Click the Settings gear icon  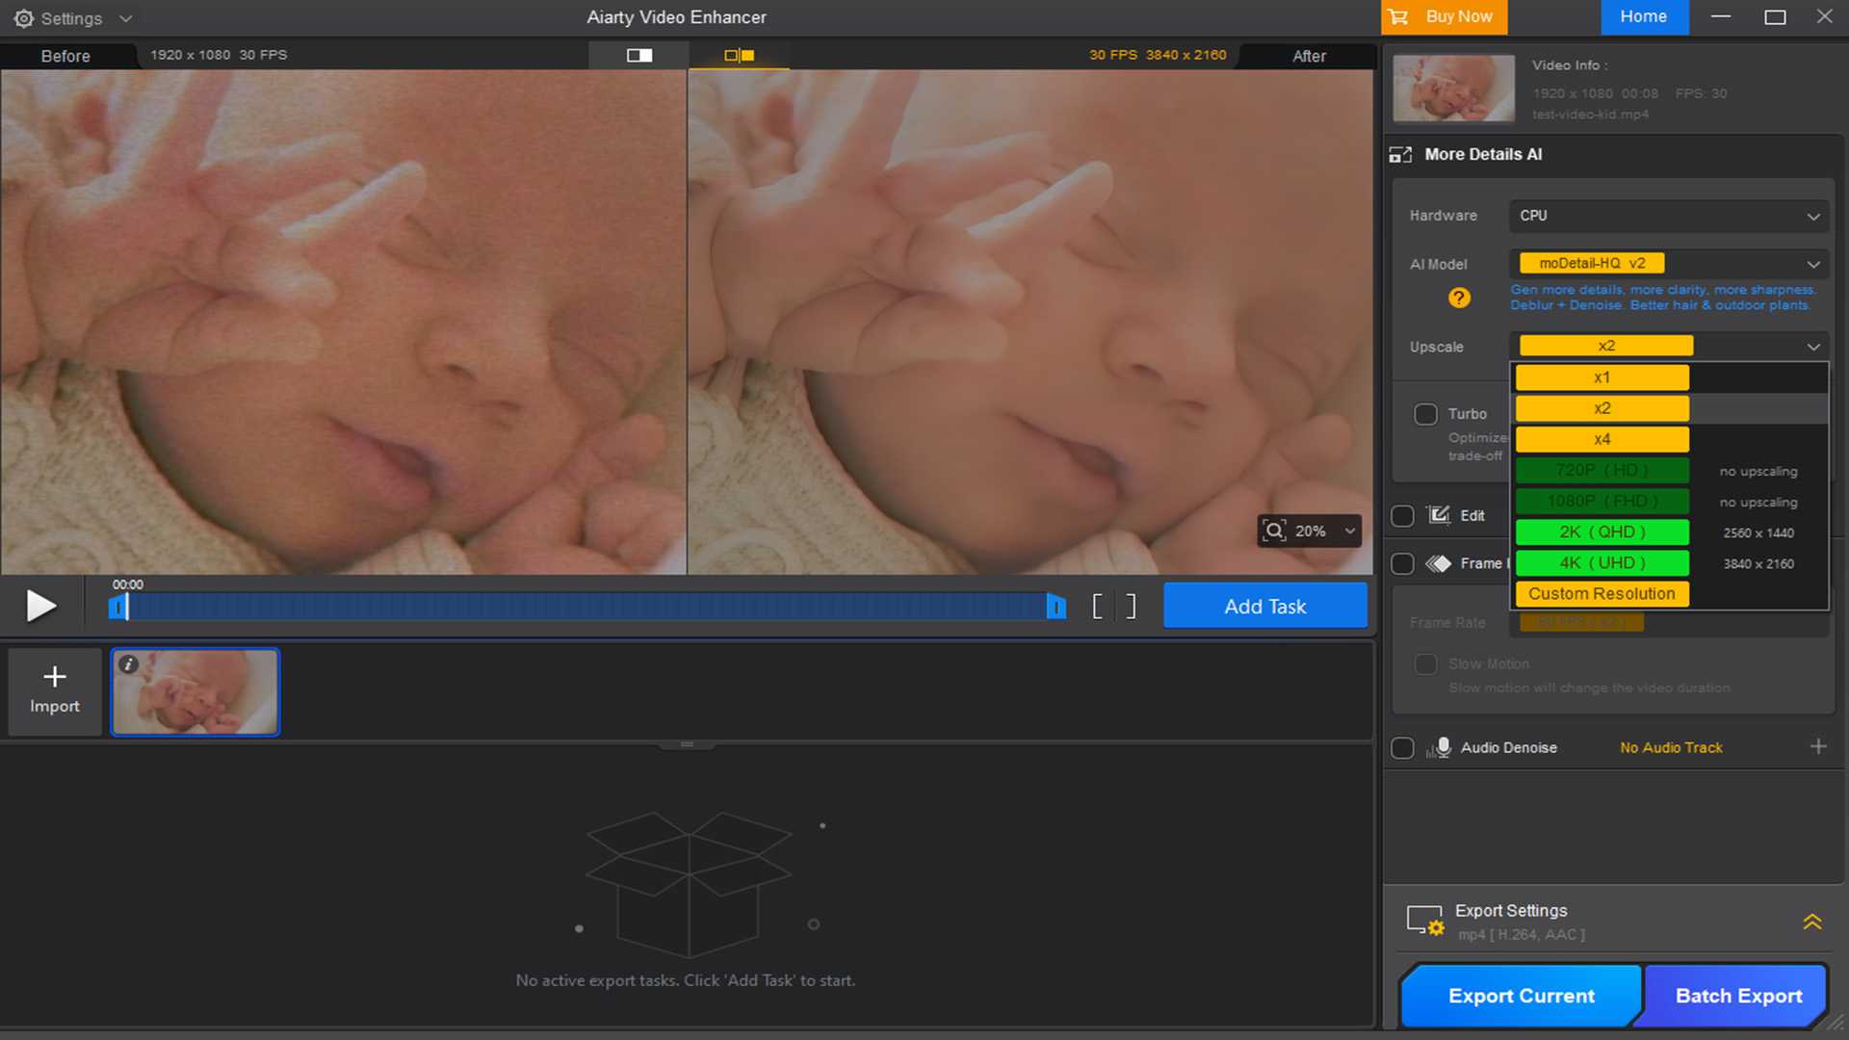(24, 18)
